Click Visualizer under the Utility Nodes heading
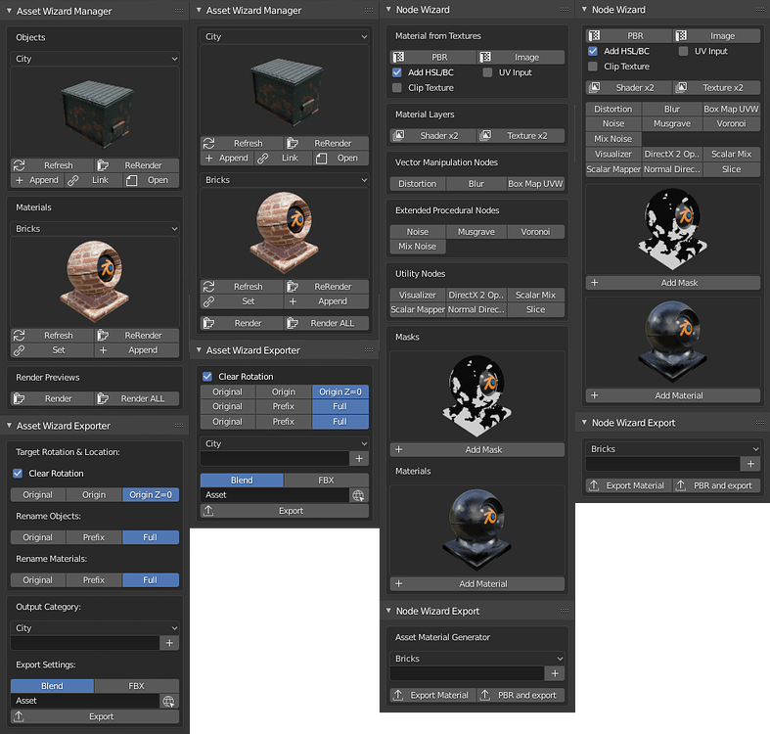Viewport: 770px width, 734px height. click(418, 296)
